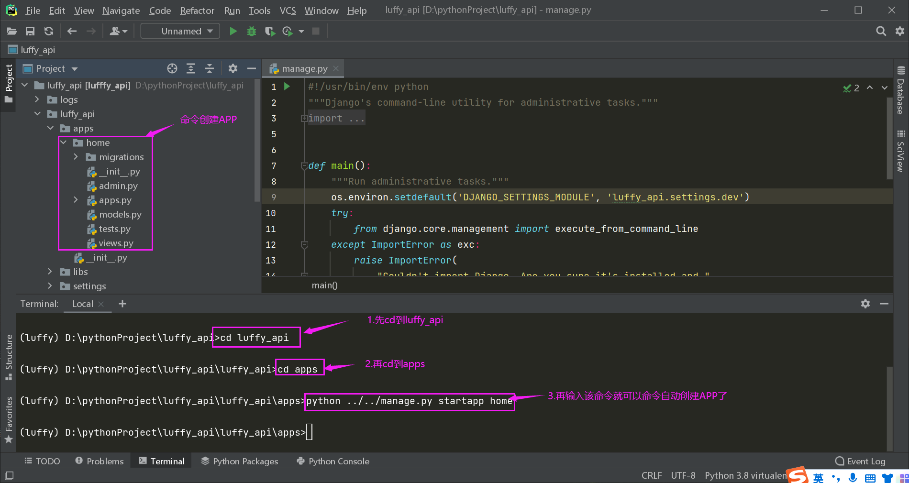This screenshot has width=909, height=483.
Task: Open the Python Console tool window
Action: click(x=333, y=461)
